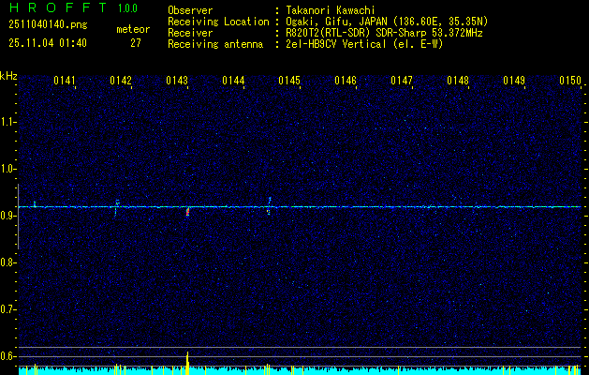Click the 0.8 kHz frequency label
Screen dimensions: 589x375
click(7, 262)
